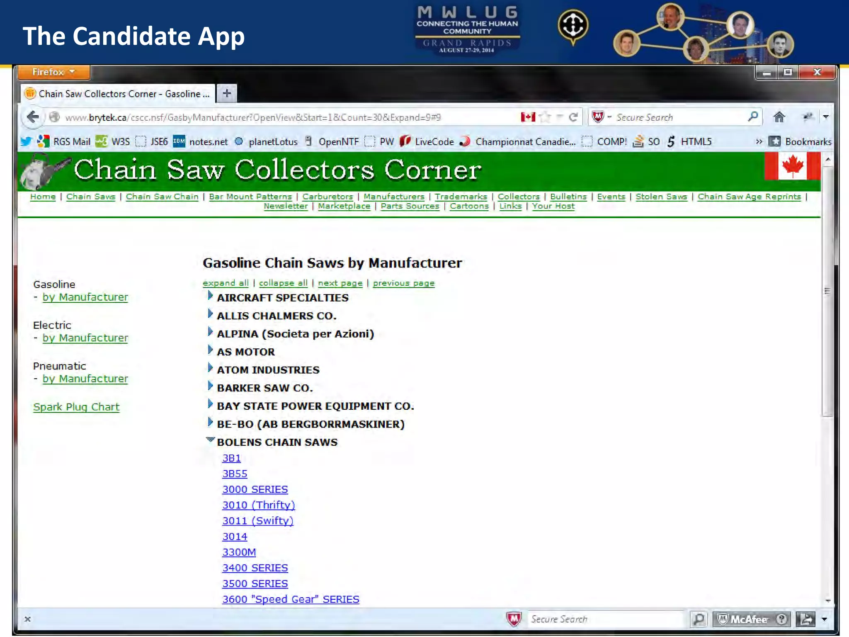Image resolution: width=849 pixels, height=637 pixels.
Task: Expand AS MOTOR category
Action: (x=210, y=350)
